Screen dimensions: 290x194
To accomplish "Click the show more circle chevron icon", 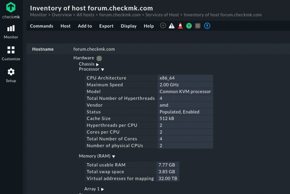I will pyautogui.click(x=163, y=25).
